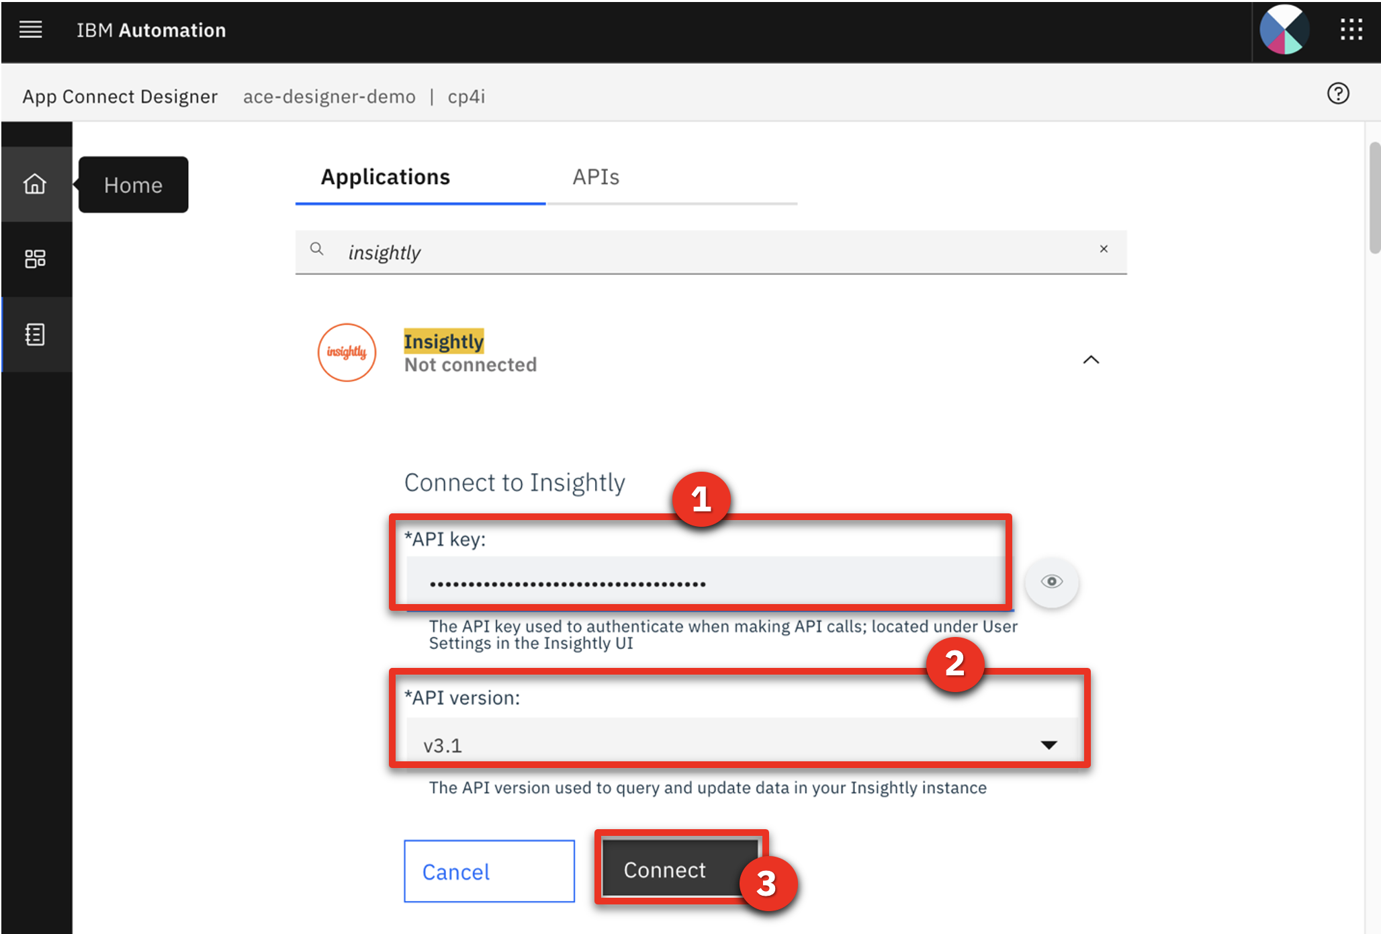This screenshot has width=1381, height=934.
Task: Click the Insightly logo icon
Action: (x=347, y=352)
